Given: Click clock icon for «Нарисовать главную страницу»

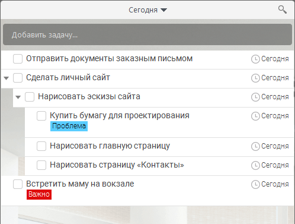Looking at the screenshot, I should point(255,146).
